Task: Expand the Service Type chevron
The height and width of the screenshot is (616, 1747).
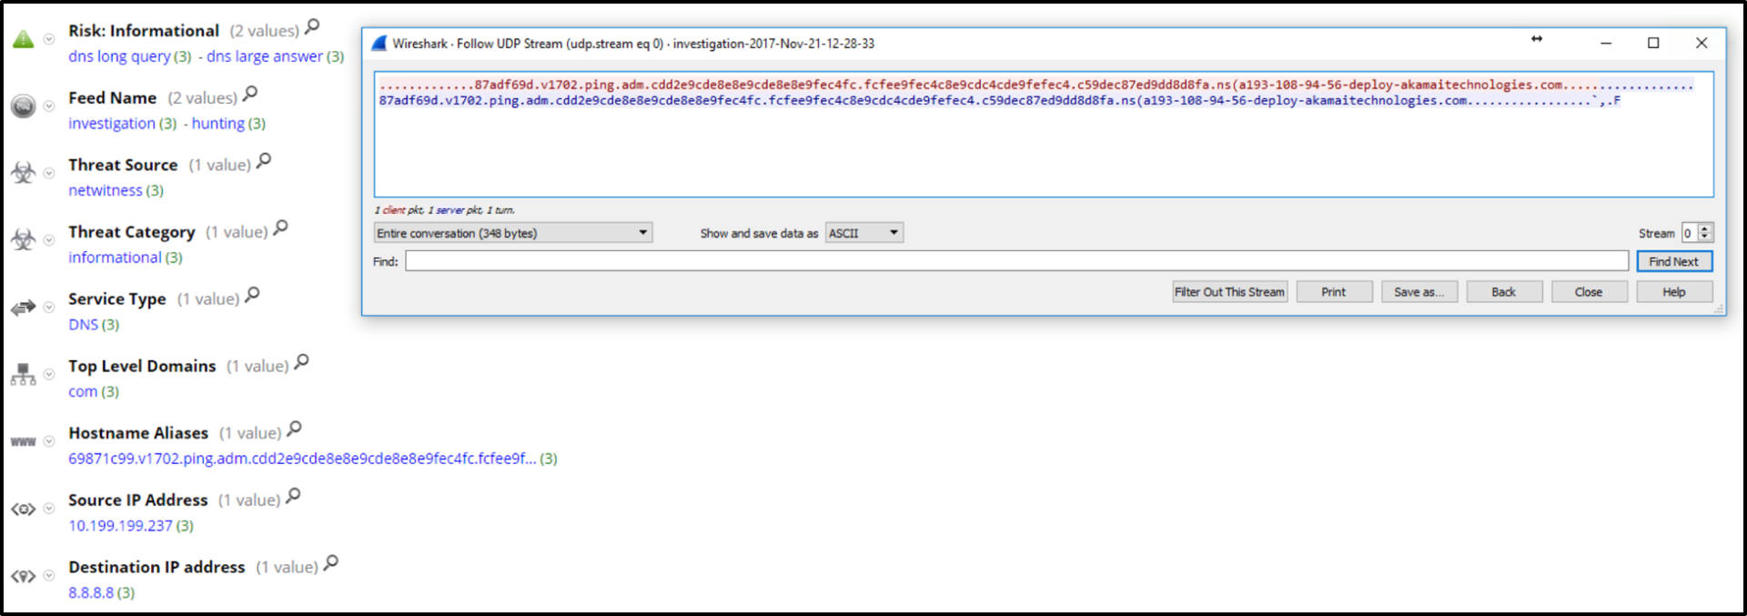Action: (x=49, y=308)
